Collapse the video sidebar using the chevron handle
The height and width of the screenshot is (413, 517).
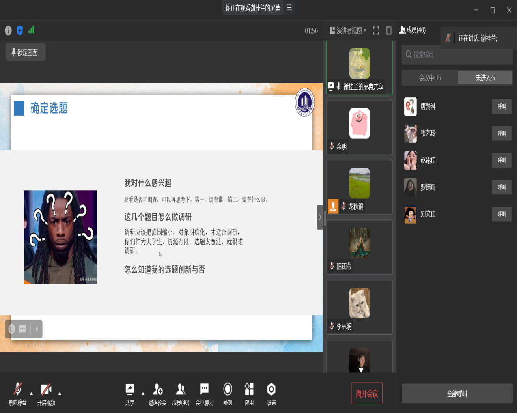[x=320, y=217]
